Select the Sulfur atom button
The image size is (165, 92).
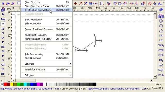pos(3,60)
